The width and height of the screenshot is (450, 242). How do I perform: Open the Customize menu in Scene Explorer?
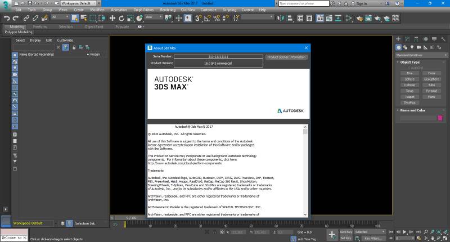pyautogui.click(x=65, y=40)
